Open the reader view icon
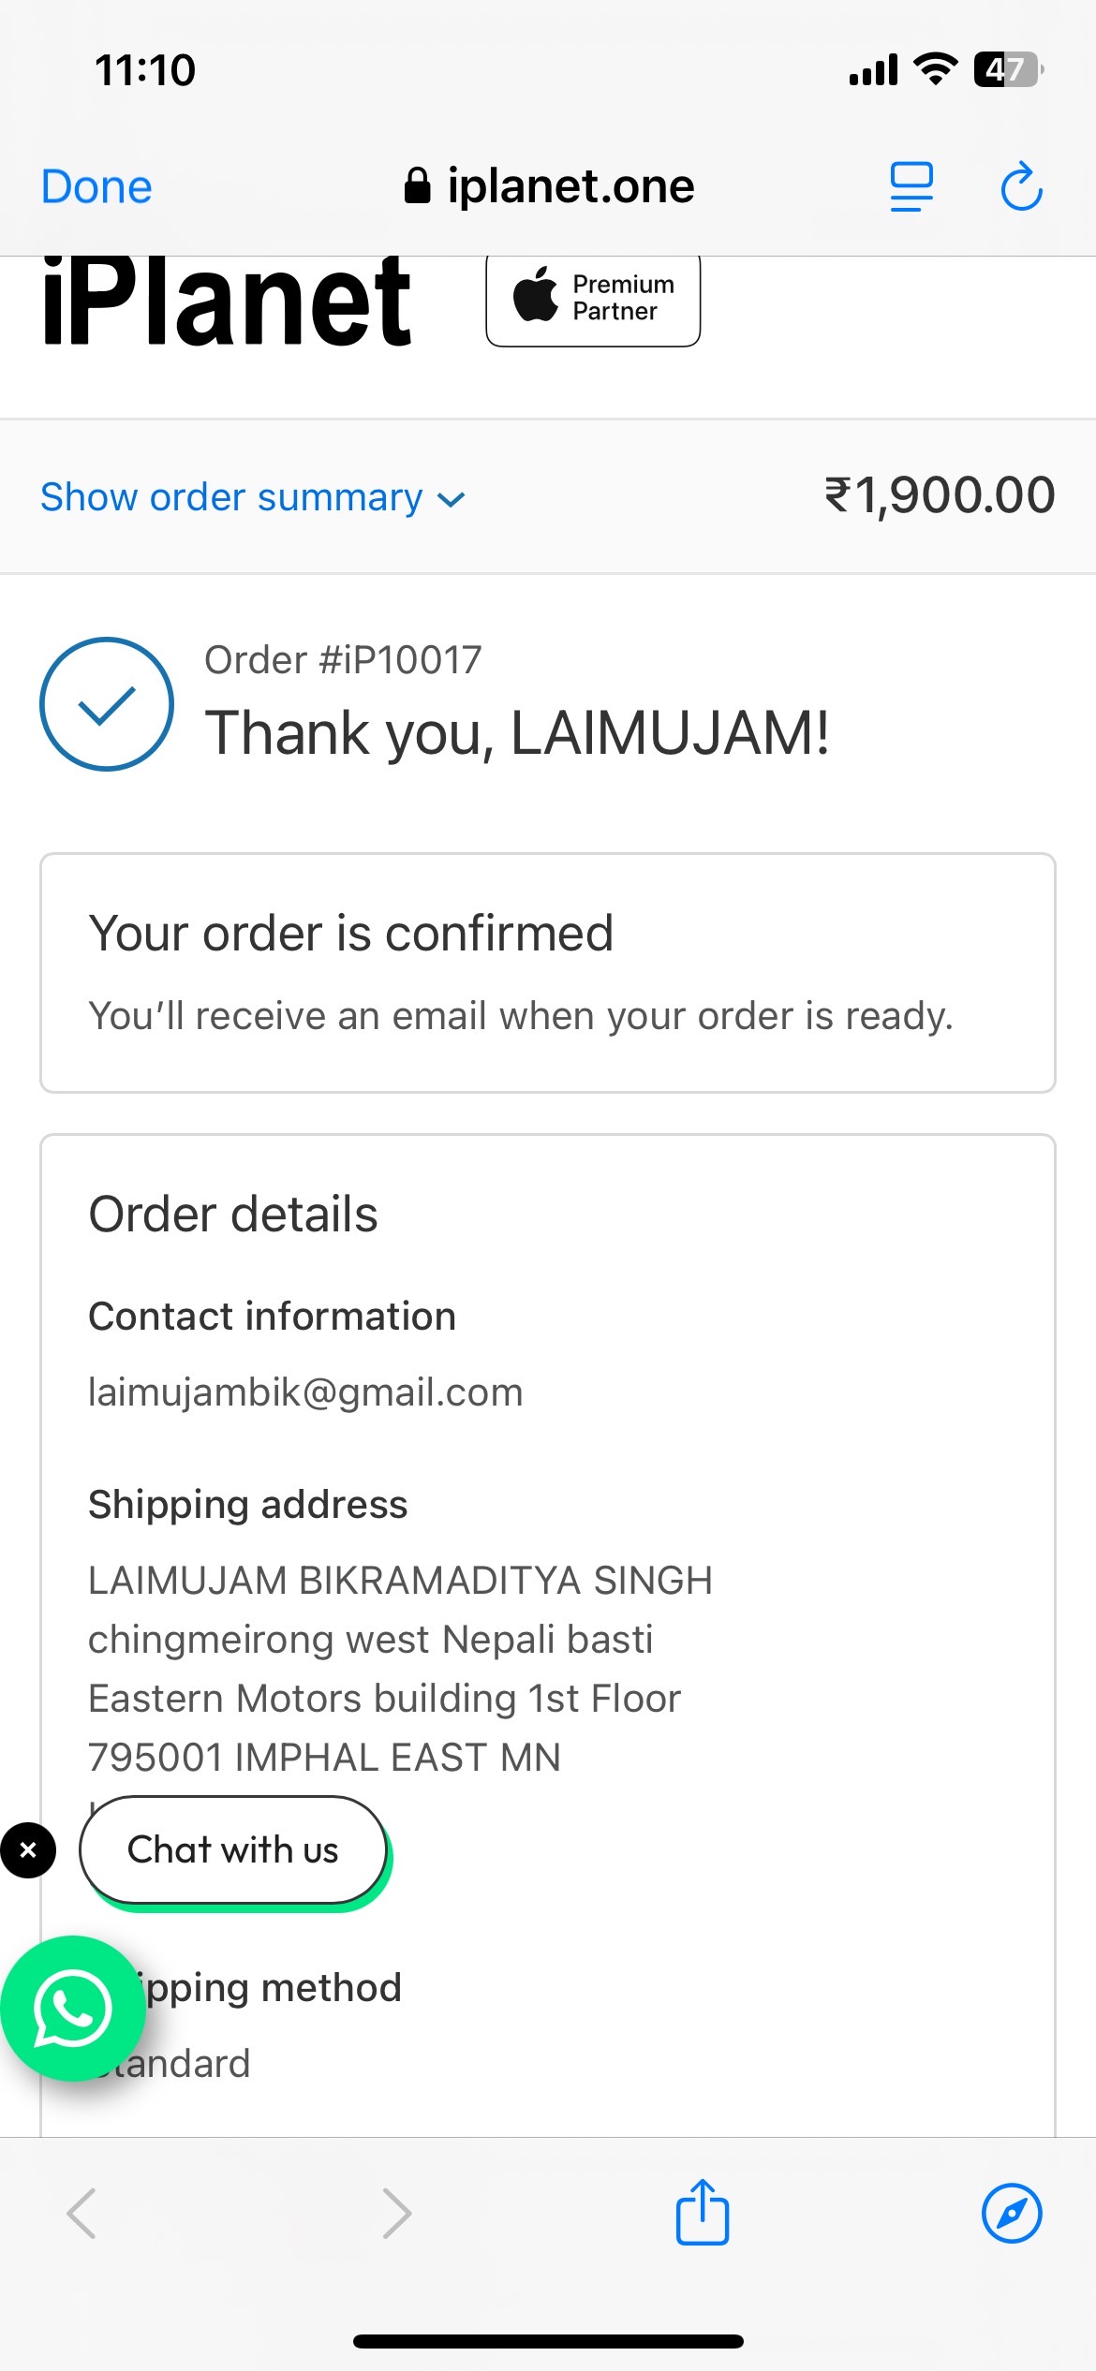Image resolution: width=1096 pixels, height=2371 pixels. click(911, 186)
